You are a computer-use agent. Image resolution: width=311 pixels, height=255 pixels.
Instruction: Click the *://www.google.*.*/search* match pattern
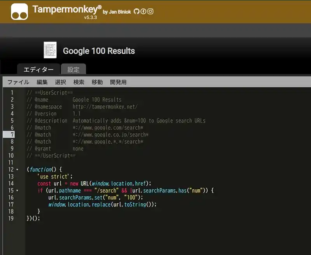point(108,141)
